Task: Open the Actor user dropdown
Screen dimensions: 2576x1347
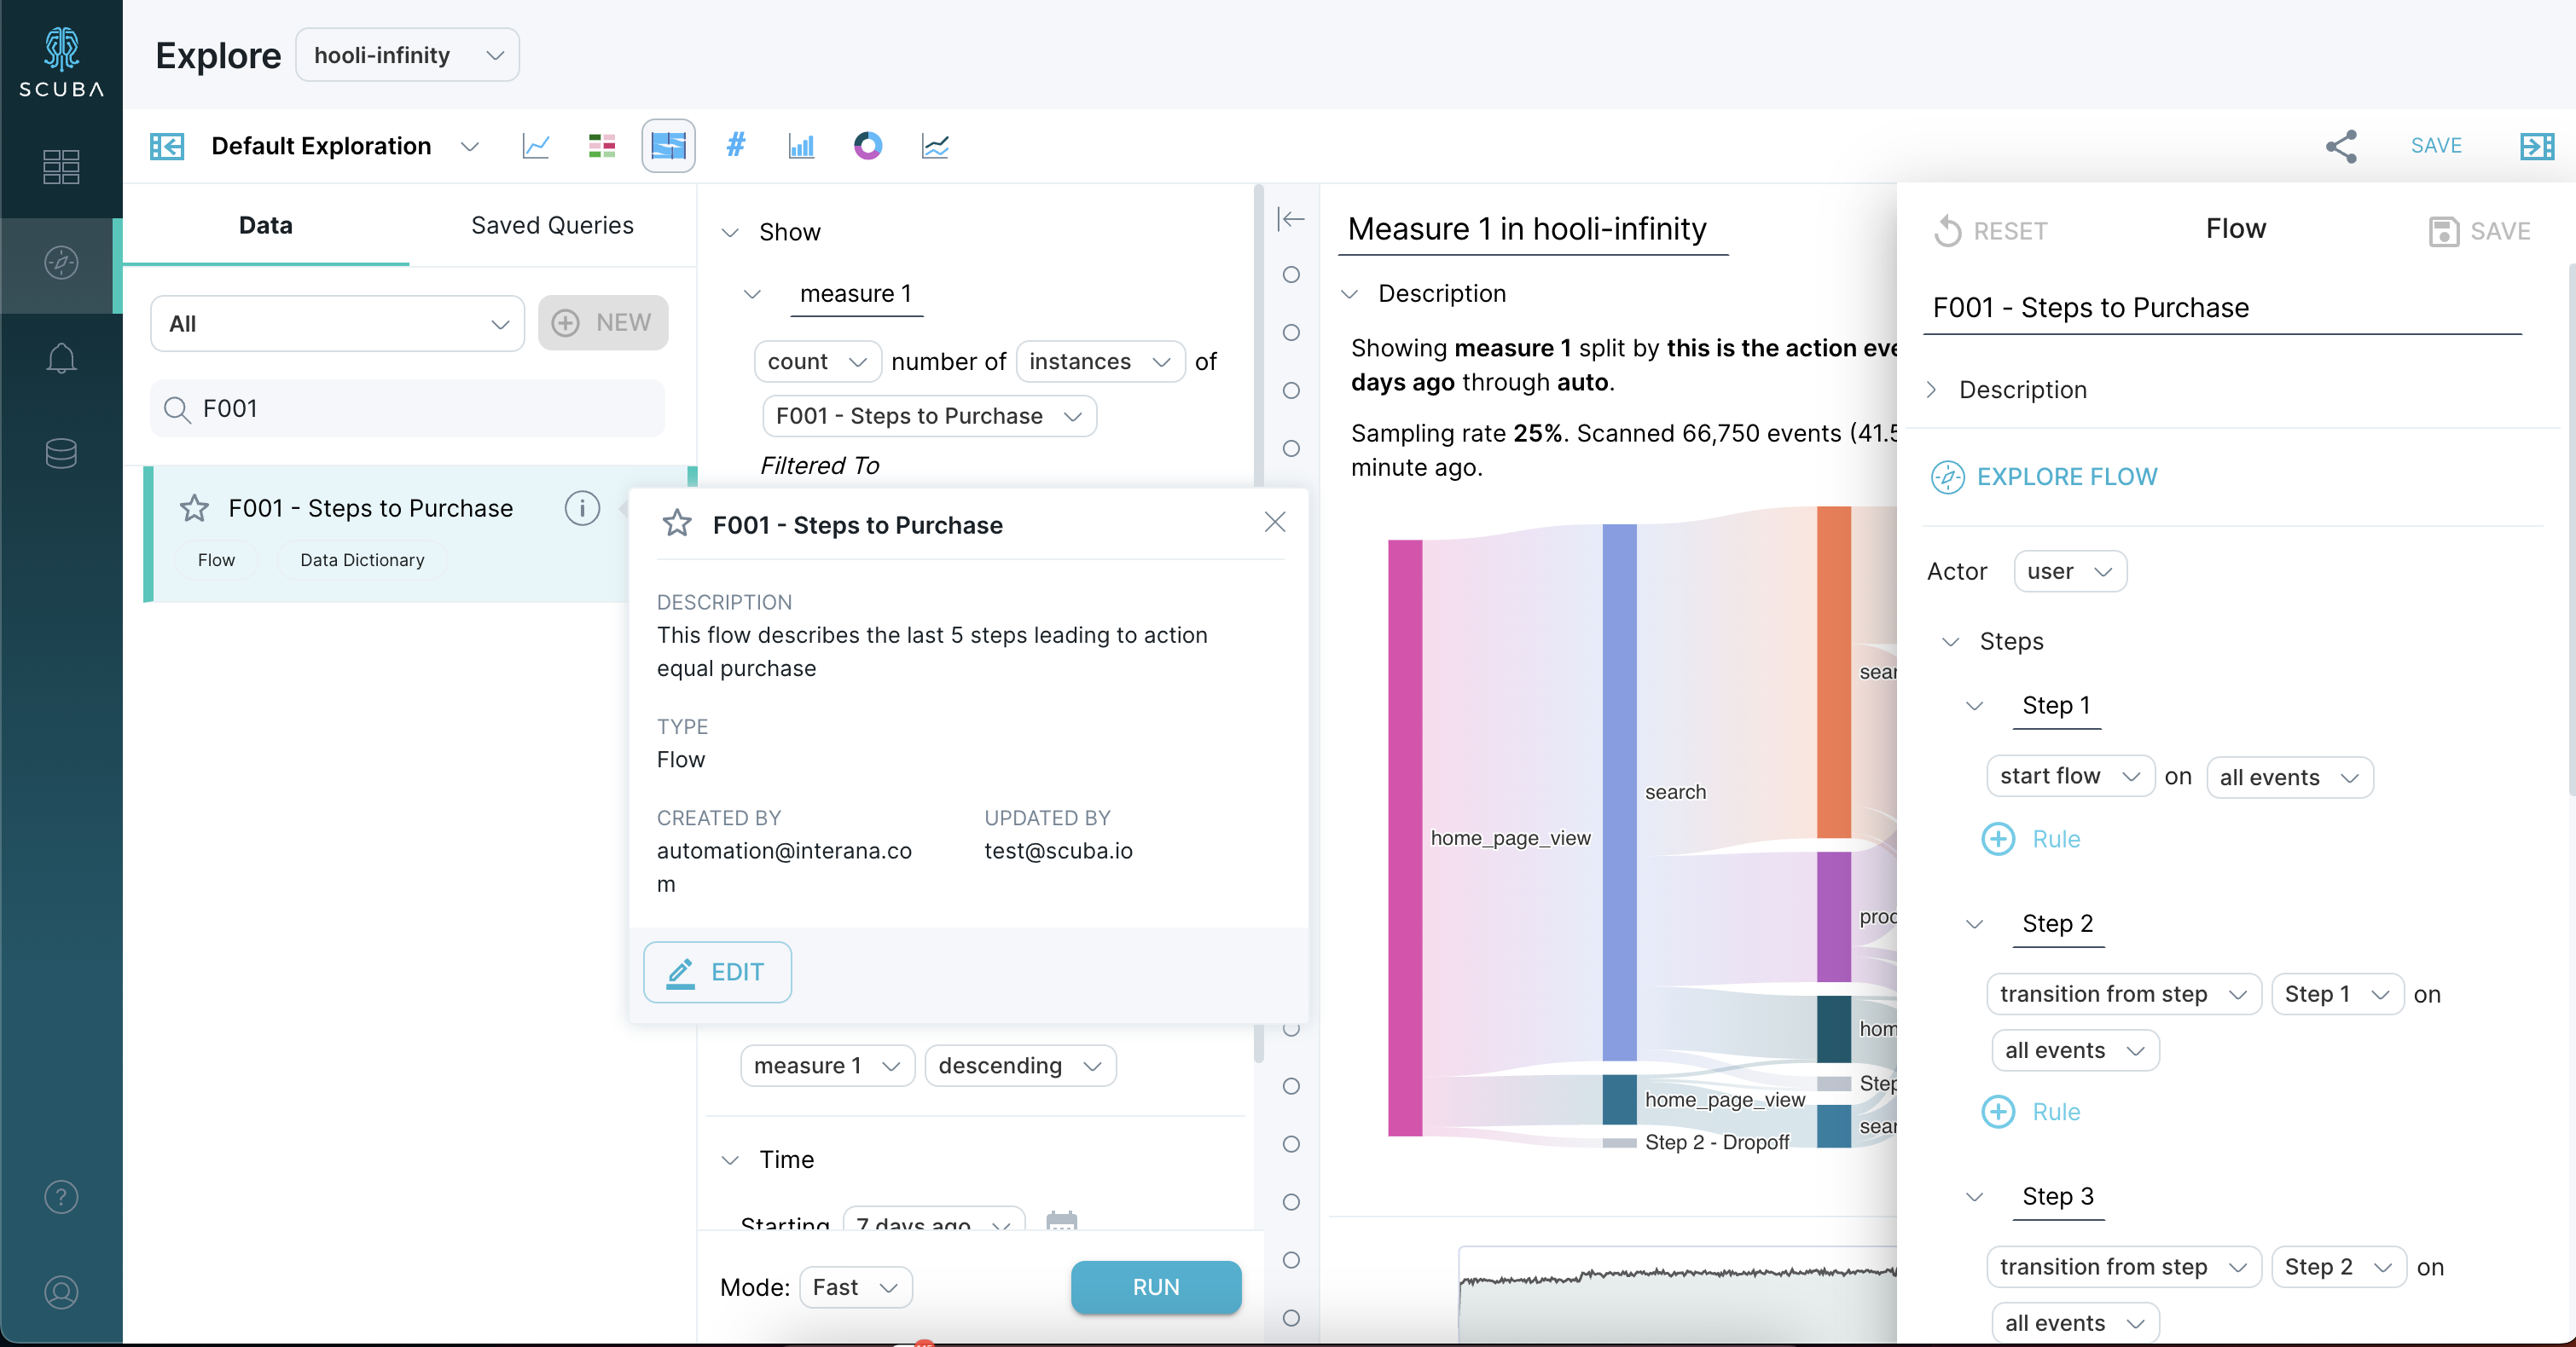Action: [x=2069, y=571]
